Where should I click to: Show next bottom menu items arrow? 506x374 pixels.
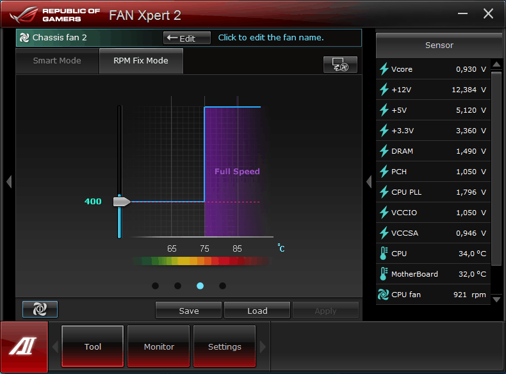point(263,347)
